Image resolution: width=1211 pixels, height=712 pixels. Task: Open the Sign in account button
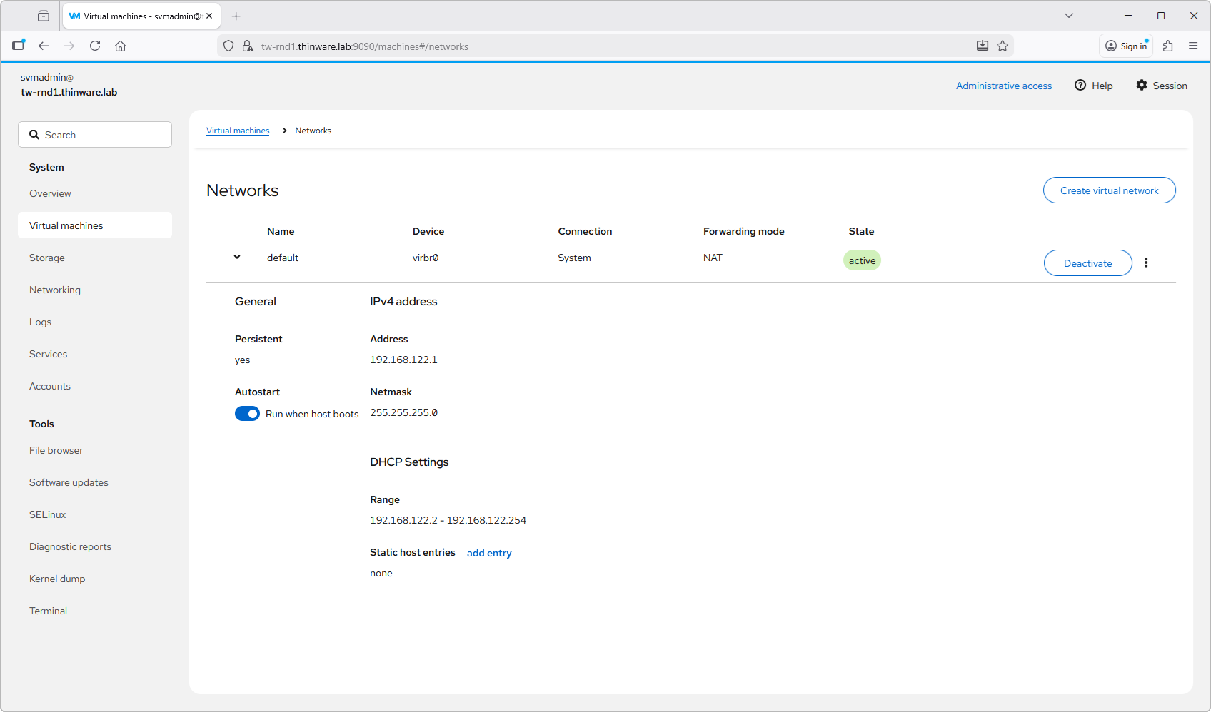1126,46
